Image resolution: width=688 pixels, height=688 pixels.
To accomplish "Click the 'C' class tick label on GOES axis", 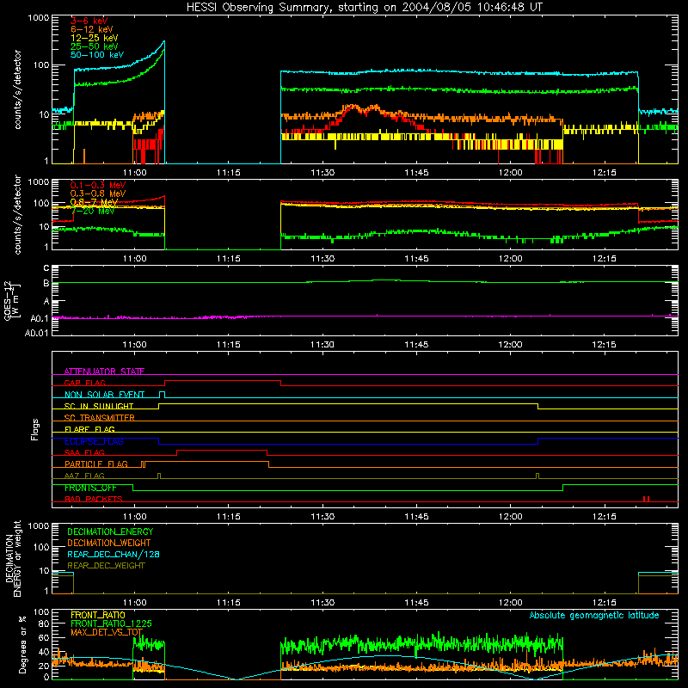I will coord(46,268).
